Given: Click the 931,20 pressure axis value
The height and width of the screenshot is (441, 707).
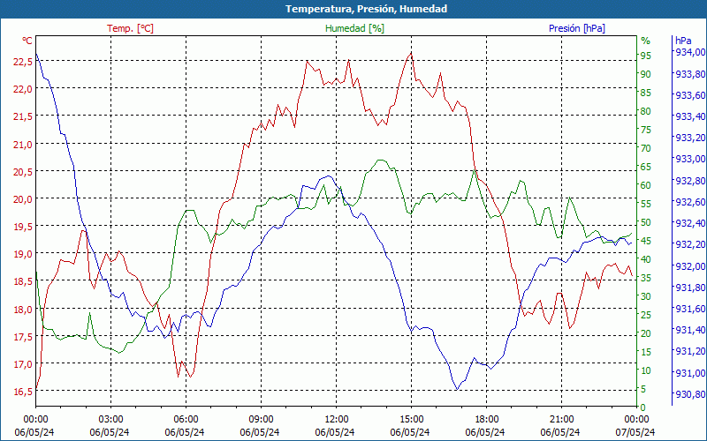Looking at the screenshot, I should [x=690, y=351].
